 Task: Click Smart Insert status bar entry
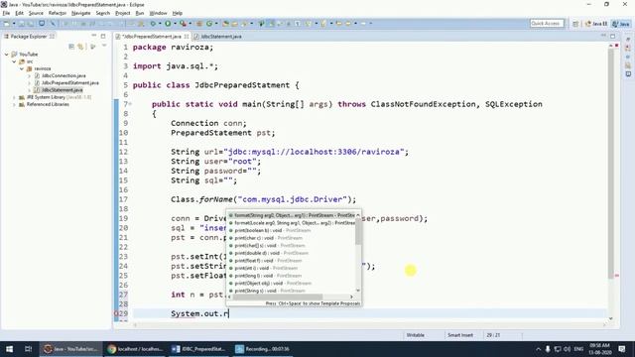coord(460,335)
